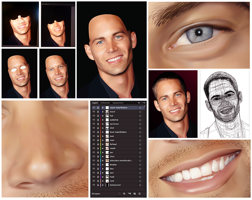The height and width of the screenshot is (200, 252).
Task: Click Make/Release Clipping Mask icon
Action: [x=124, y=193]
